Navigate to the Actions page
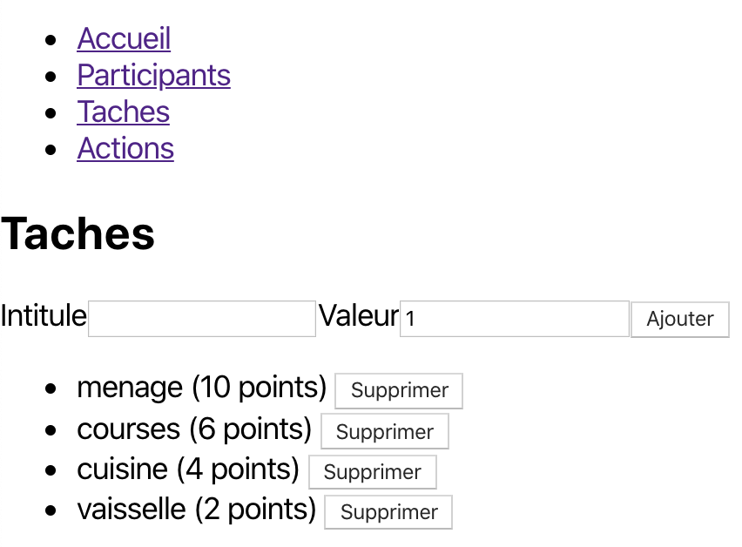The height and width of the screenshot is (547, 742). (x=125, y=148)
